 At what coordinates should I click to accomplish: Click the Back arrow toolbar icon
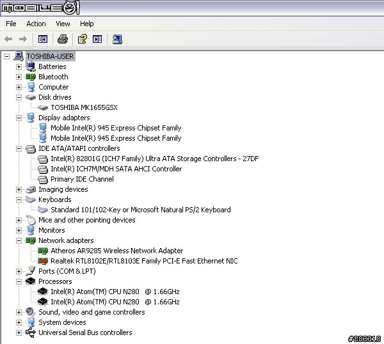[x=8, y=39]
